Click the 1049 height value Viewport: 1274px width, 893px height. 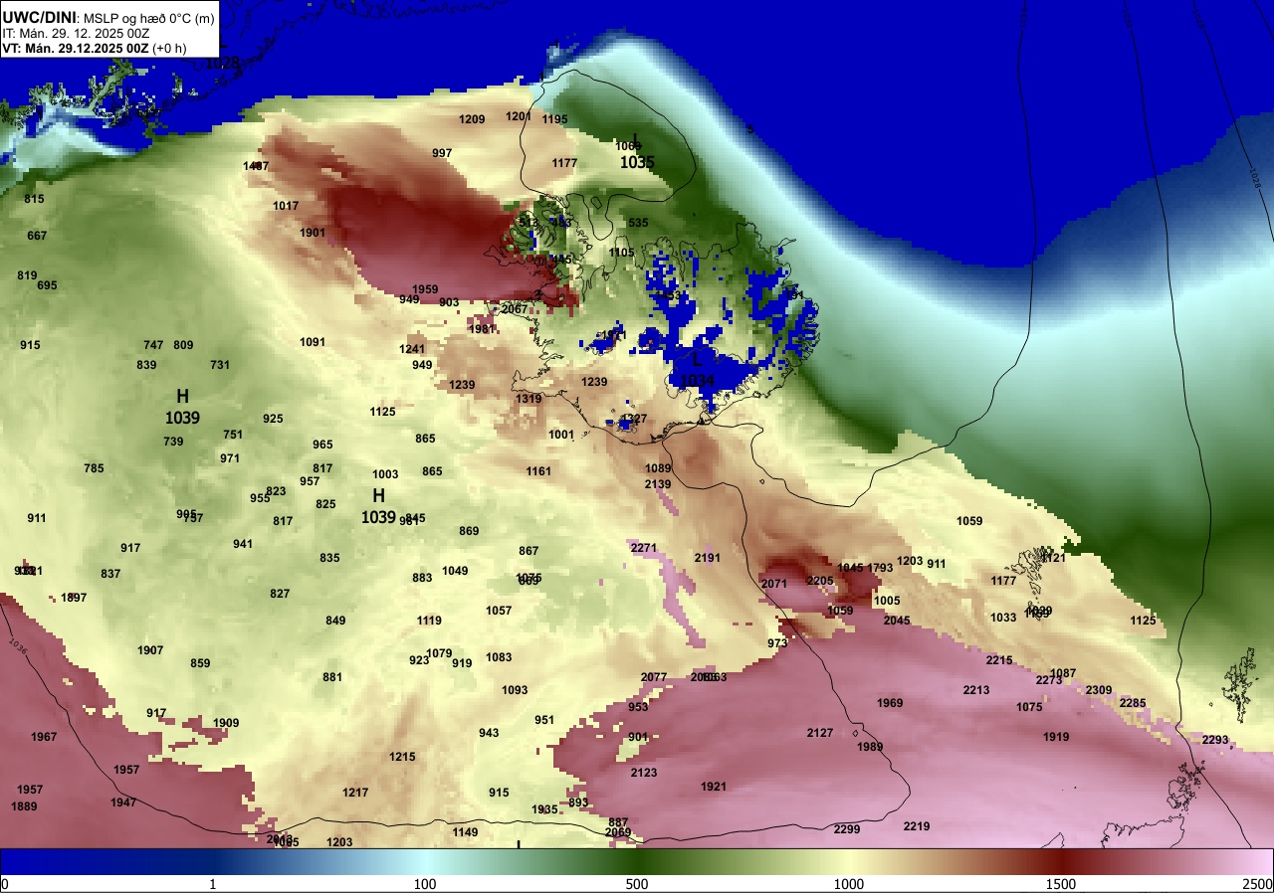tap(455, 571)
